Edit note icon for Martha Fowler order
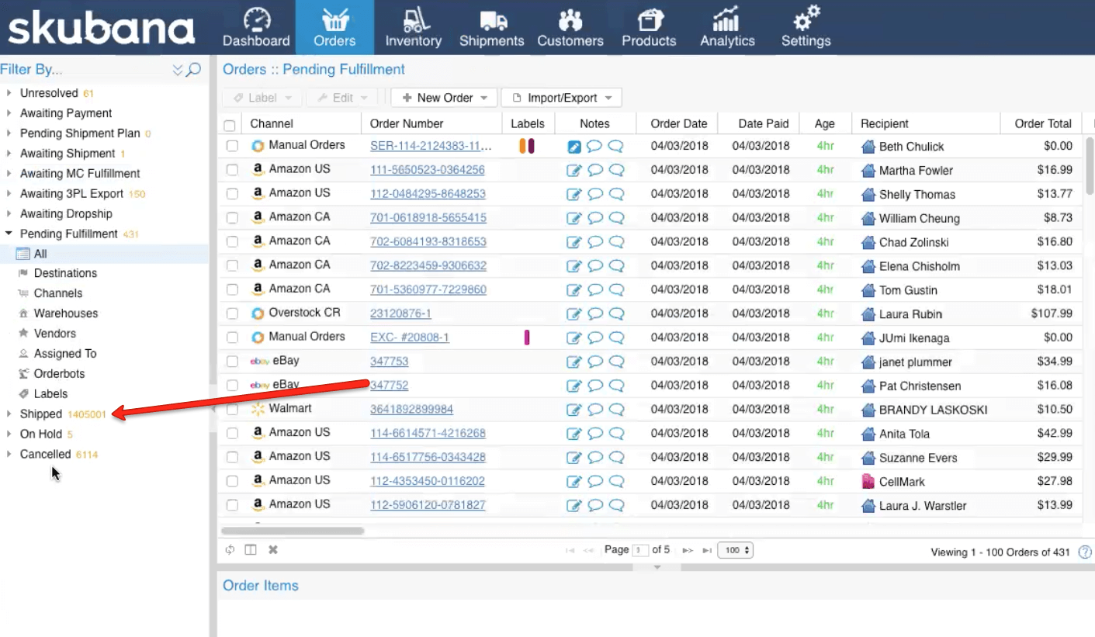This screenshot has height=637, width=1095. (574, 170)
